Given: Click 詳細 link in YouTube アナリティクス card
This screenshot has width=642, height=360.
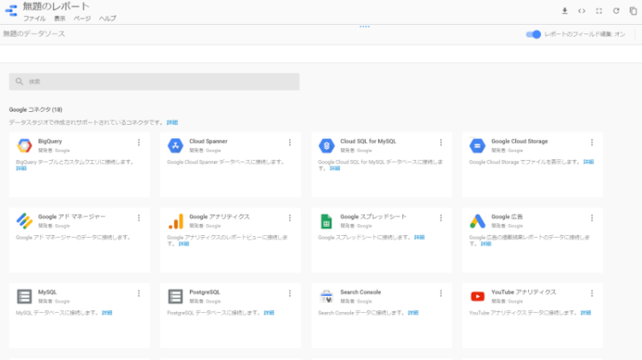Looking at the screenshot, I should pos(586,313).
